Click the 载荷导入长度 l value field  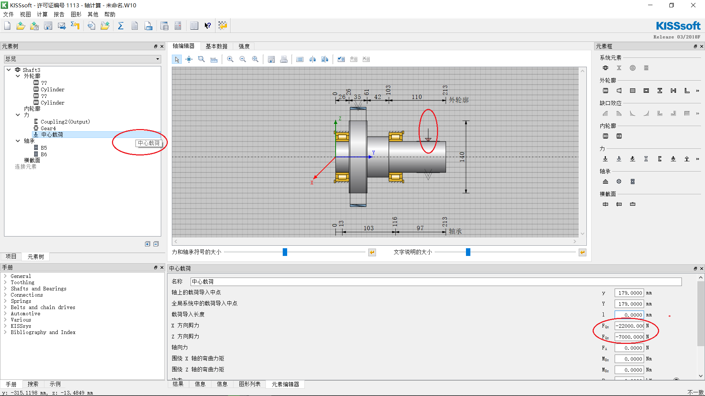click(x=629, y=315)
